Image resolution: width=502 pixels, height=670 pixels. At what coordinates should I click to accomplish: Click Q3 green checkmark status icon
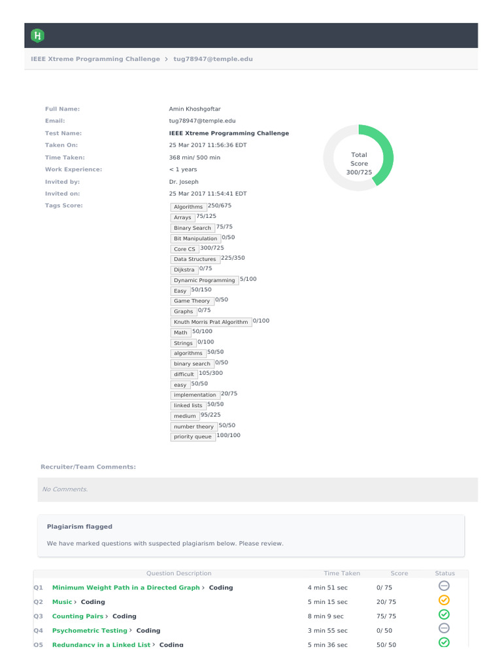click(444, 615)
